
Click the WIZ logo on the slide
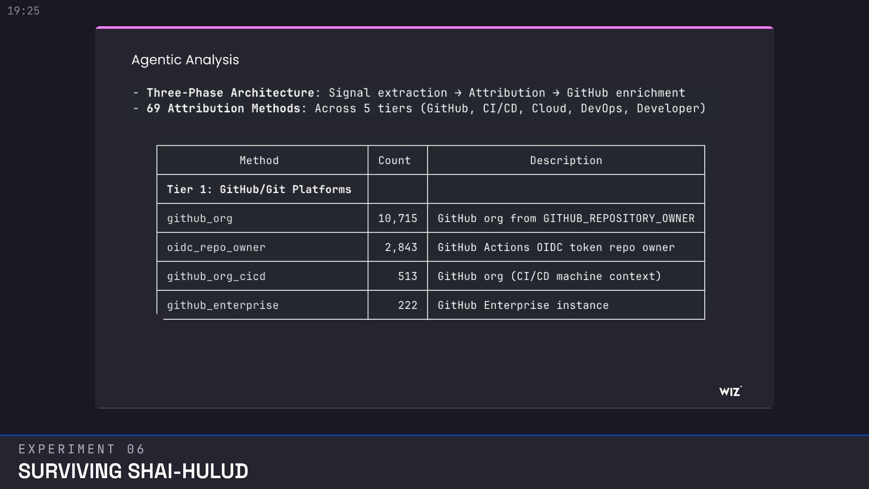click(x=730, y=392)
